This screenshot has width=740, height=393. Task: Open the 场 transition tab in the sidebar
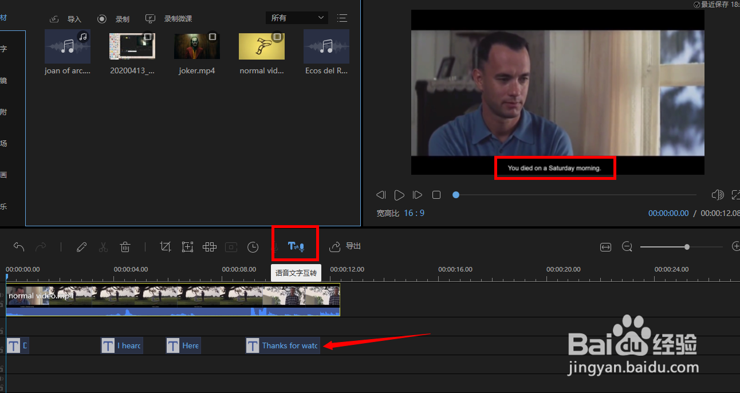point(3,143)
